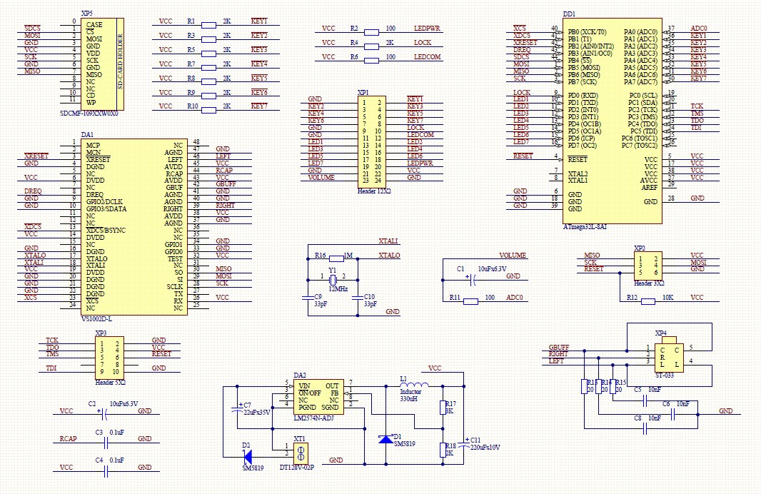Select capacitor C8 symbol
Image resolution: width=761 pixels, height=494 pixels.
[645, 428]
